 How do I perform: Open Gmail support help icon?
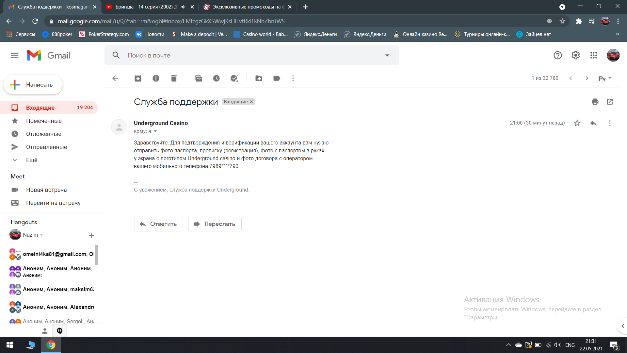pos(557,56)
